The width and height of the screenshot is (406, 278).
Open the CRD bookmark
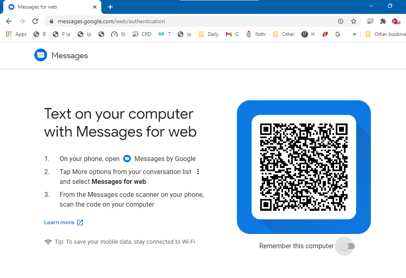coord(142,34)
